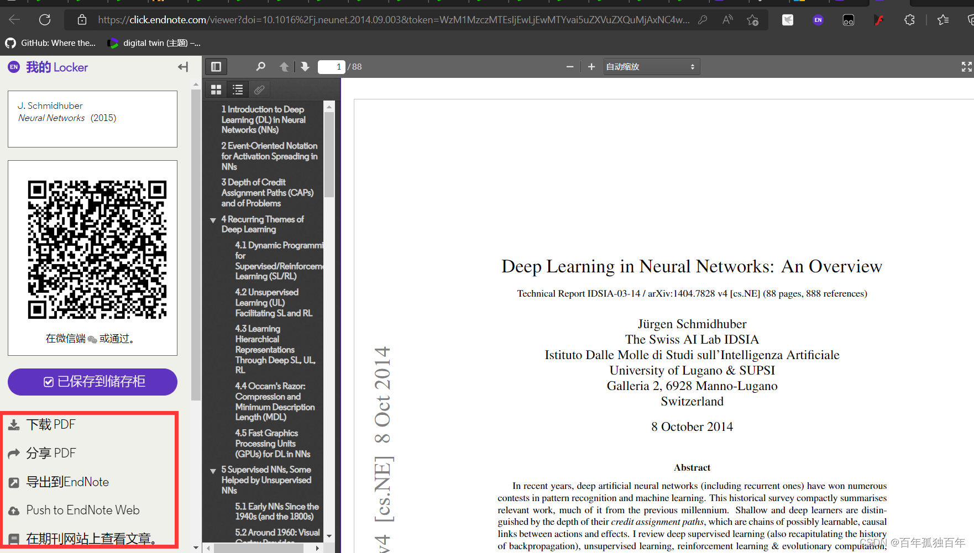Go back with the browser back arrow
The image size is (974, 553).
[x=14, y=20]
